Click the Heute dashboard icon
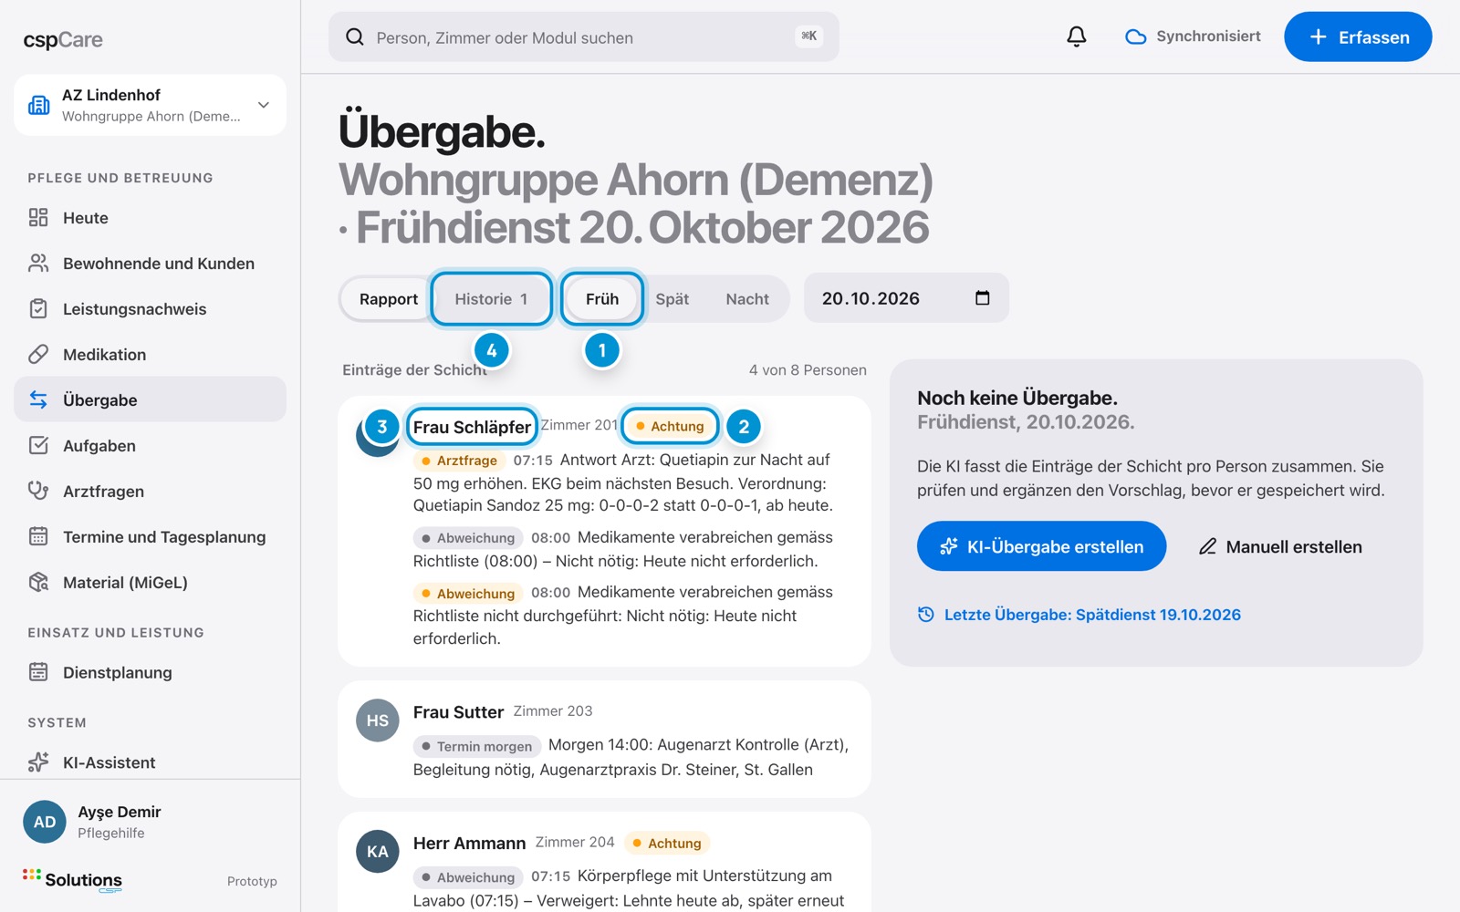This screenshot has width=1460, height=912. [38, 217]
